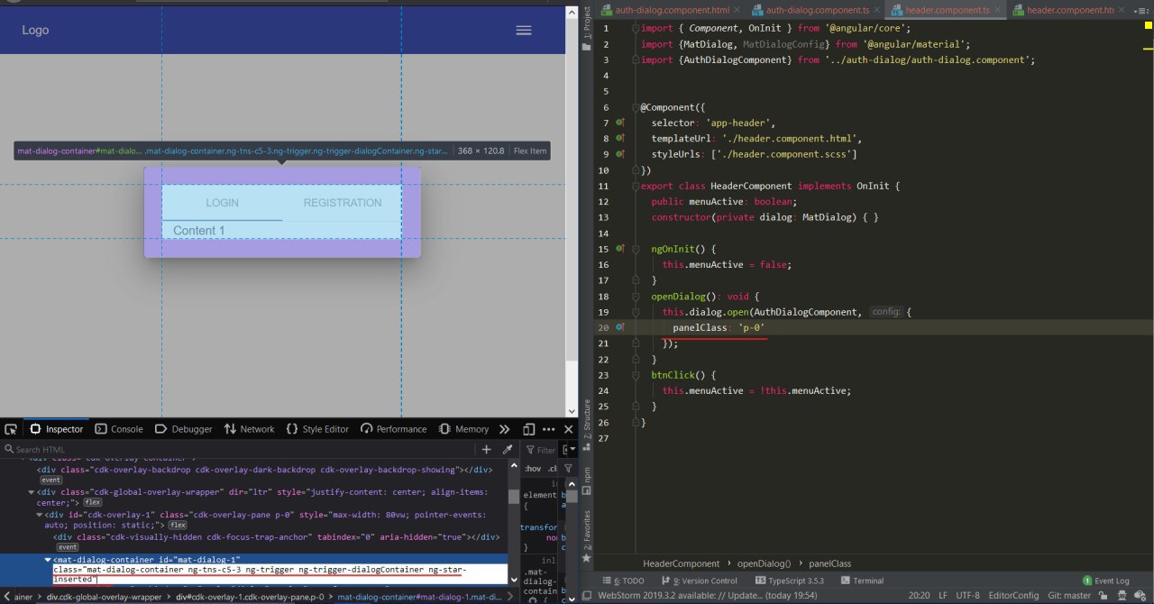Click the markup panel scroll-down arrow

click(514, 580)
